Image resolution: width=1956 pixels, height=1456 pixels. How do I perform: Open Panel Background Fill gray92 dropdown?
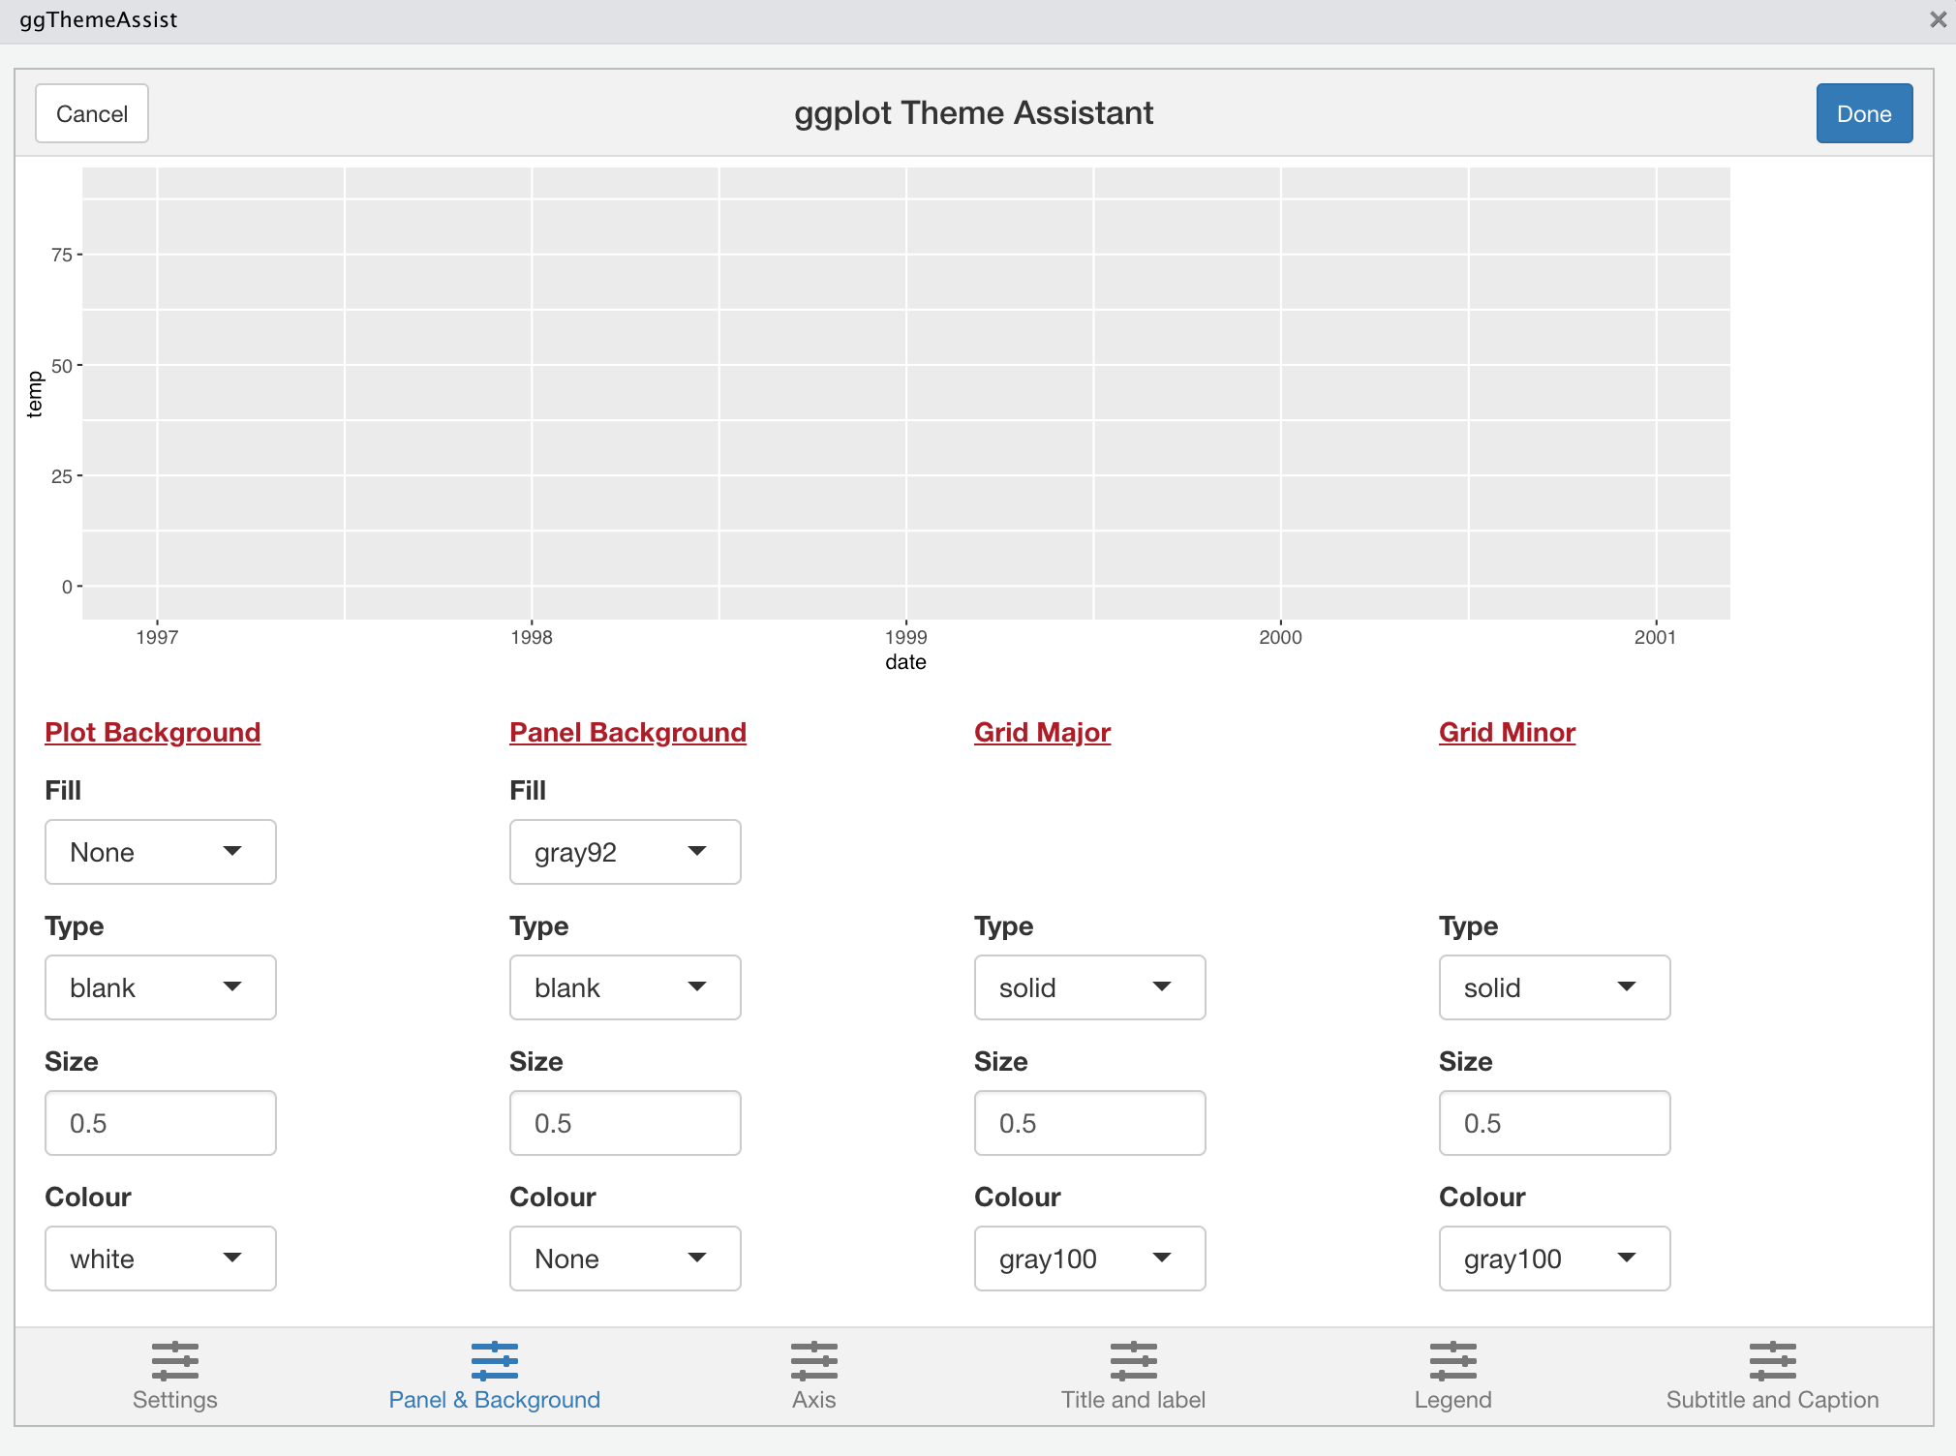[626, 852]
